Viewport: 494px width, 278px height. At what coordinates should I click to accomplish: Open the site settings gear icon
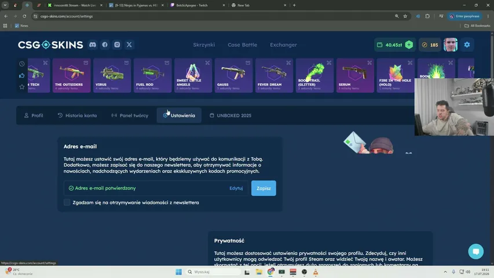point(467,45)
